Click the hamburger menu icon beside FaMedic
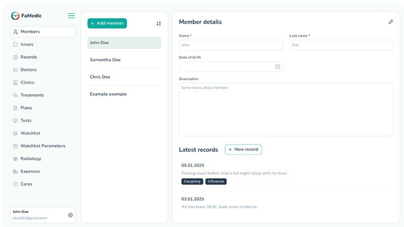The height and width of the screenshot is (227, 404). point(71,16)
